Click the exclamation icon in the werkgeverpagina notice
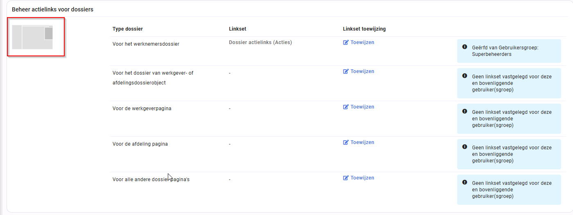The width and height of the screenshot is (573, 215). pyautogui.click(x=465, y=111)
